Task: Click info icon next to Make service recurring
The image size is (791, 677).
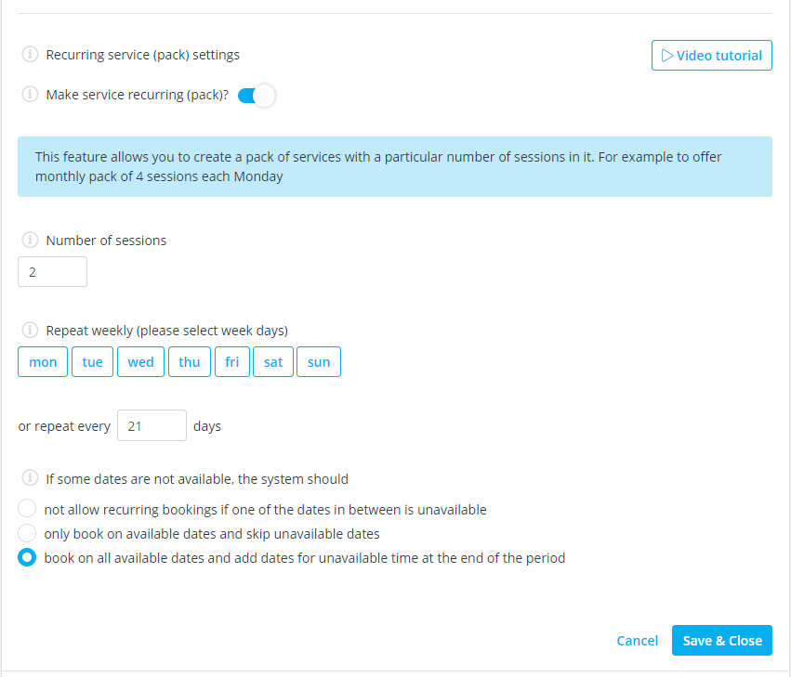Action: coord(30,95)
